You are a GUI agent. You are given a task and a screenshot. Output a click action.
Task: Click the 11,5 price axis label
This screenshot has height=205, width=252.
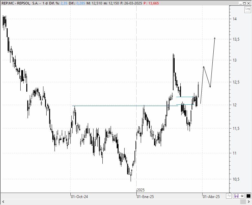pyautogui.click(x=236, y=129)
